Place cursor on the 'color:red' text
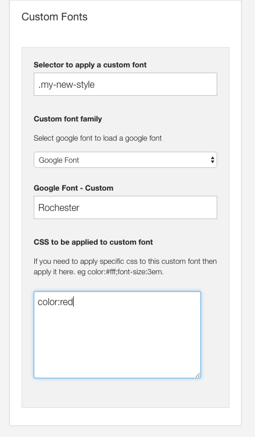Screen dimensions: 255x437 [x=55, y=302]
